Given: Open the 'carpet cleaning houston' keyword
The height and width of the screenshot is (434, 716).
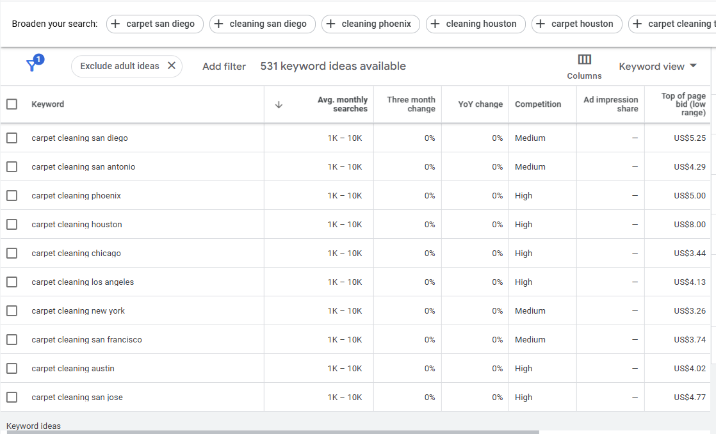Looking at the screenshot, I should pyautogui.click(x=77, y=225).
